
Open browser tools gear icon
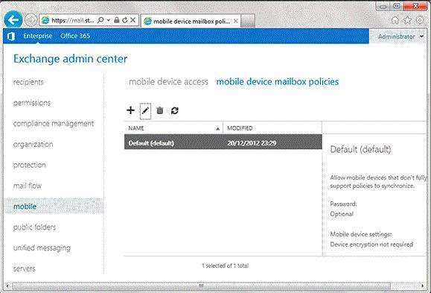[x=420, y=20]
